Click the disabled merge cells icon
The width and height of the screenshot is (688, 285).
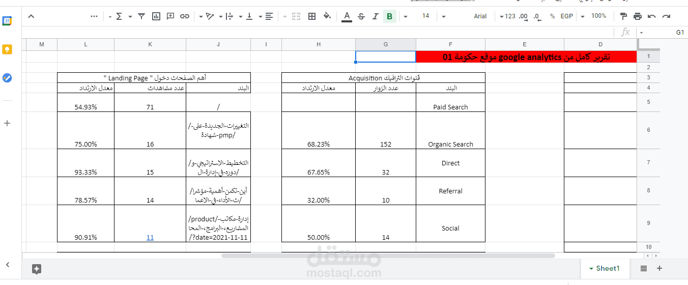296,16
